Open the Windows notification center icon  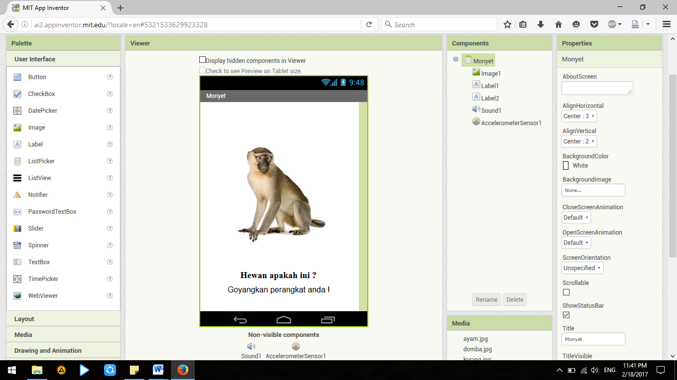tap(660, 370)
